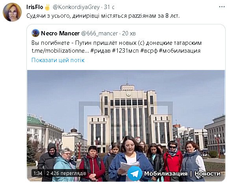
Task: Open the IrisFlo display name
Action: coord(35,7)
